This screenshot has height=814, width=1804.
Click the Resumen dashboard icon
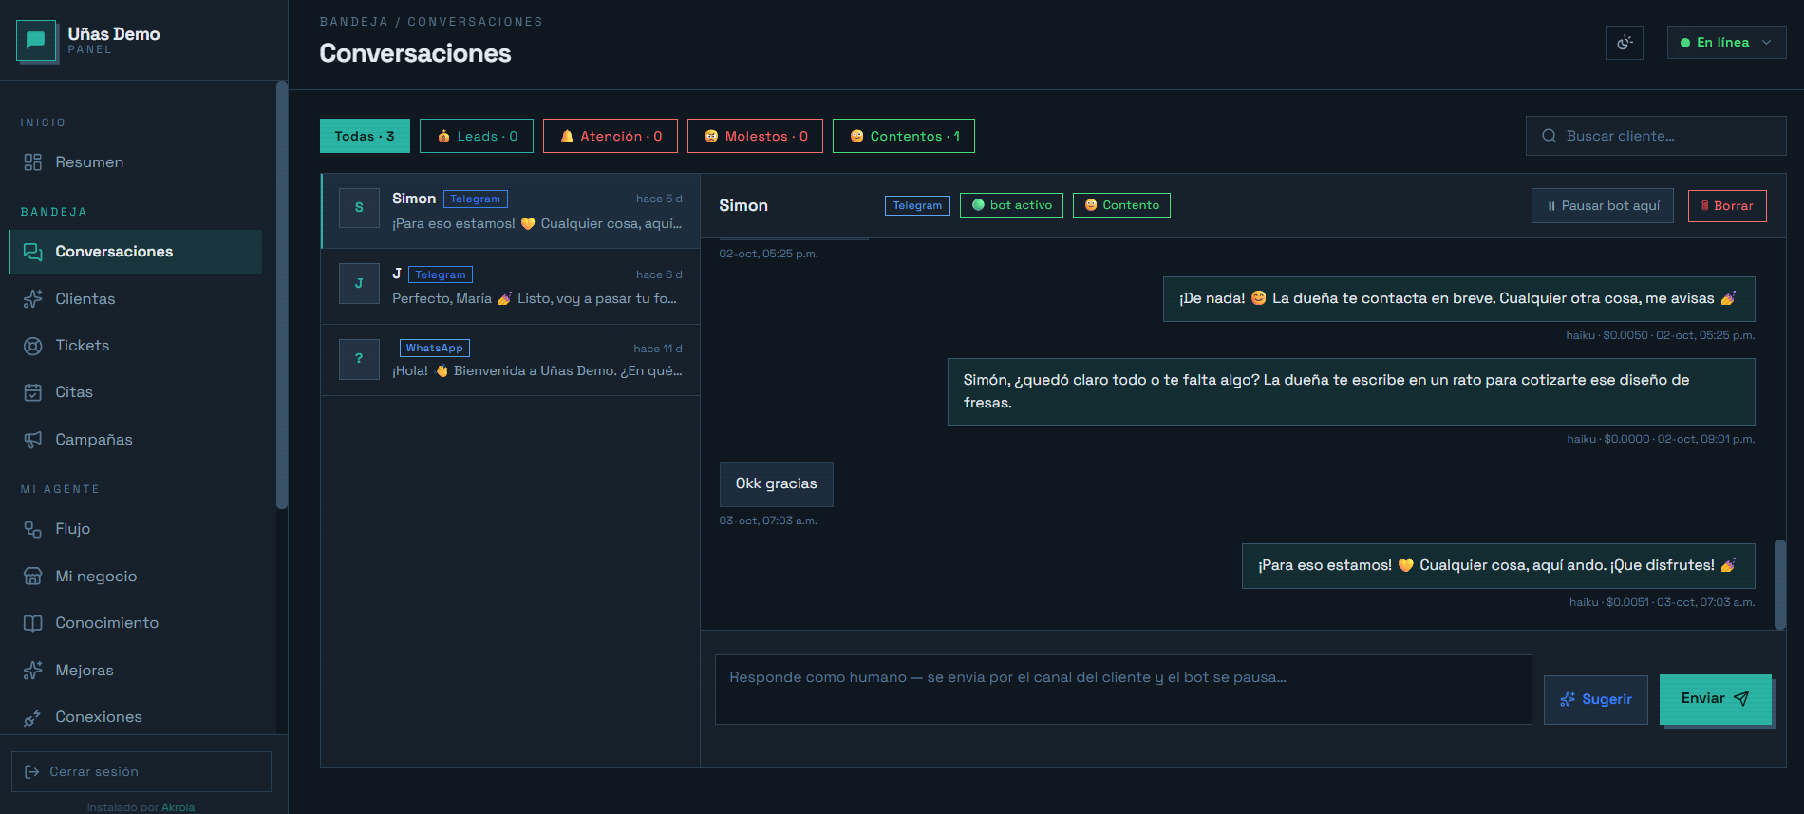click(x=33, y=162)
